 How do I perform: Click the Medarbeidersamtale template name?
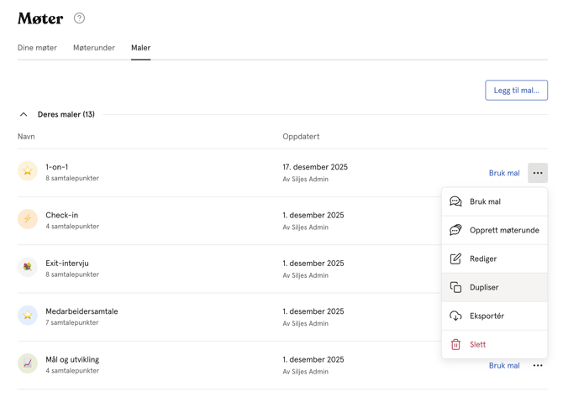[82, 311]
